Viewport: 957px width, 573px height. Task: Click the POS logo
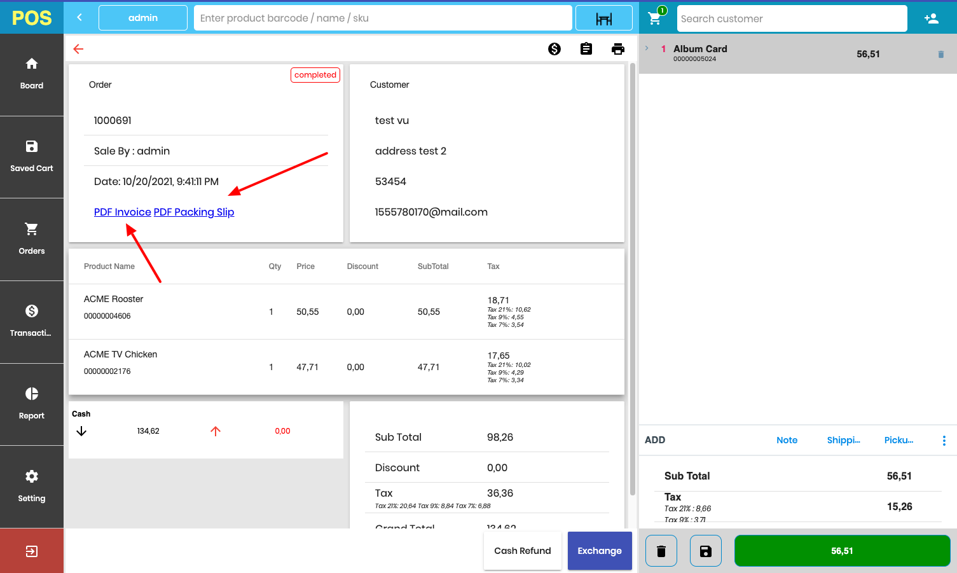pos(32,18)
